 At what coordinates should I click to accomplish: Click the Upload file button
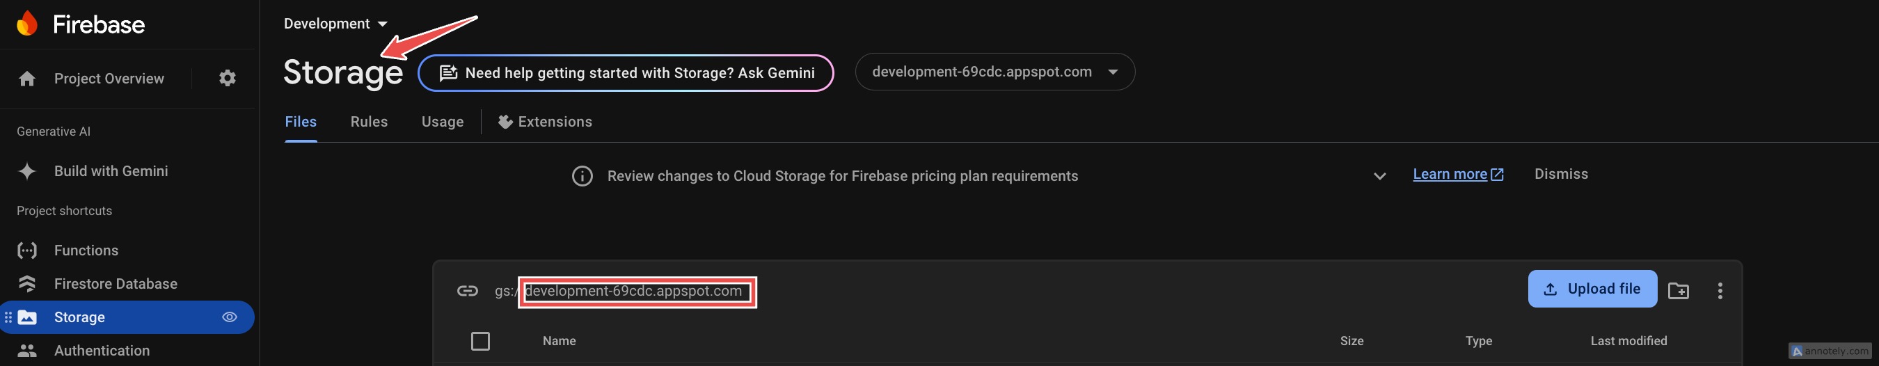tap(1592, 289)
